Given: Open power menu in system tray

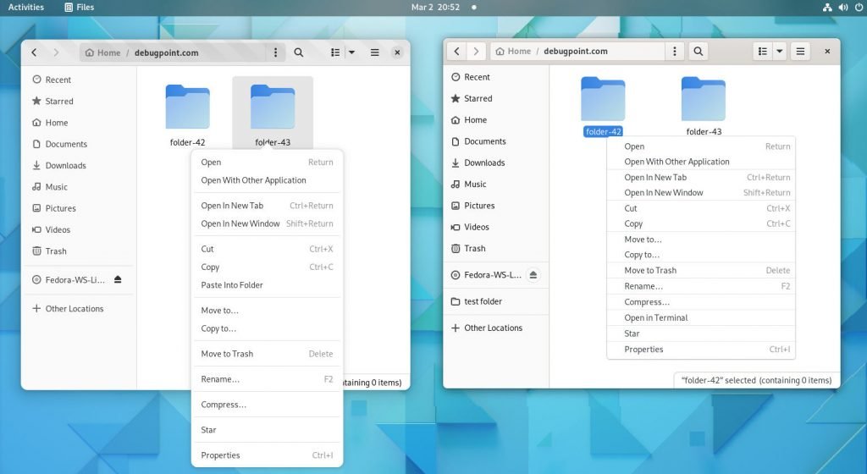Looking at the screenshot, I should [x=859, y=7].
